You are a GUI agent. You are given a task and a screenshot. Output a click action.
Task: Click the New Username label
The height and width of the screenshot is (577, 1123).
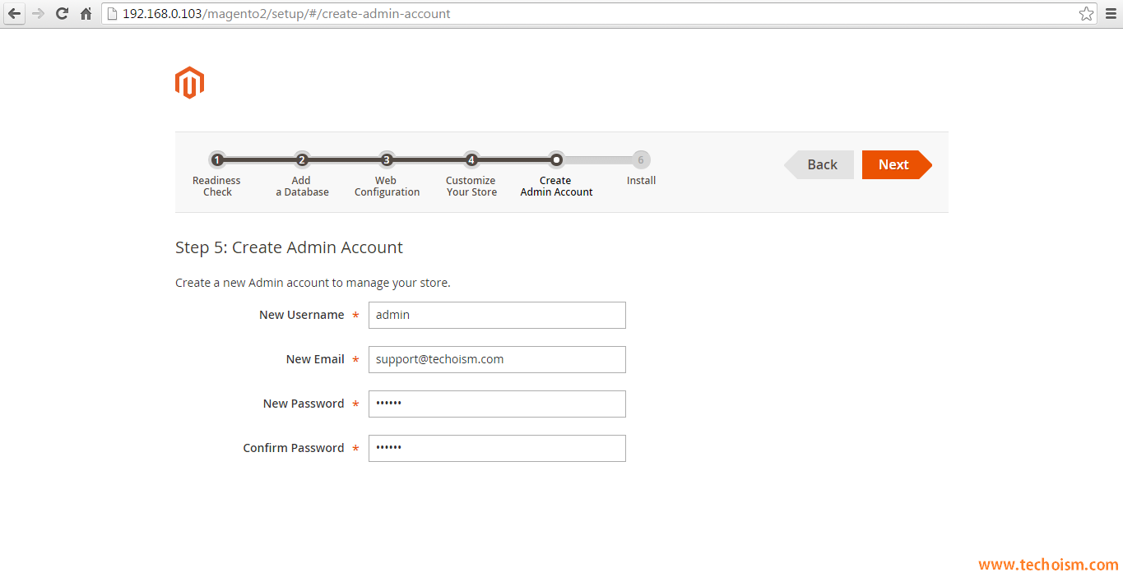pyautogui.click(x=302, y=315)
